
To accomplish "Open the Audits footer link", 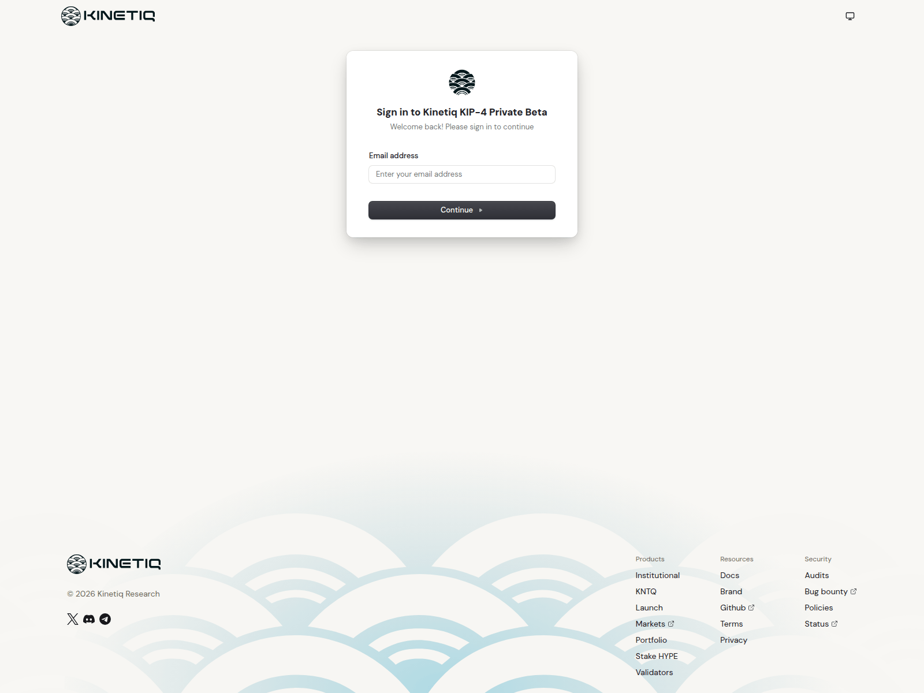I will (817, 575).
